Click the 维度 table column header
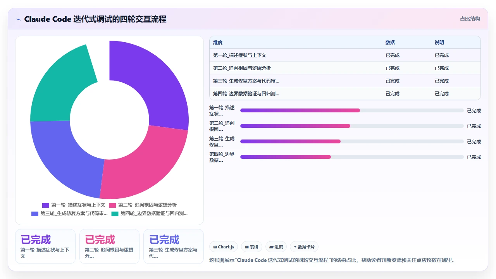496x279 pixels. [x=218, y=43]
